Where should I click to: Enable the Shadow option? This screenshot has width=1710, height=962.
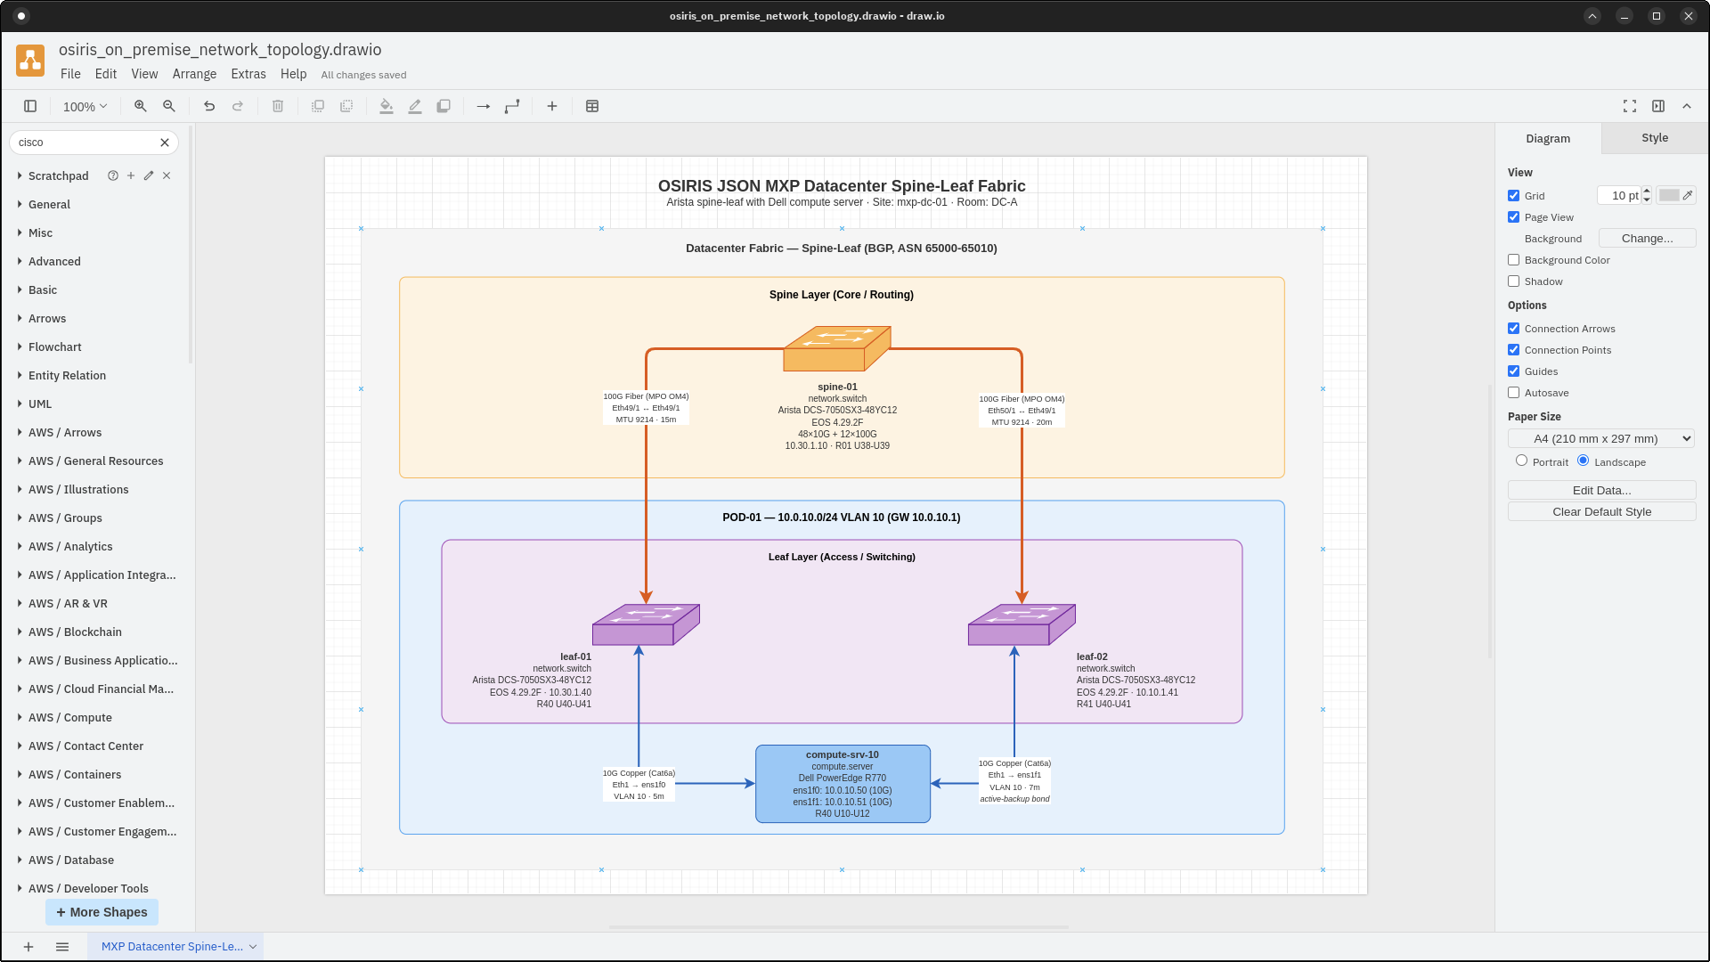[x=1513, y=281]
